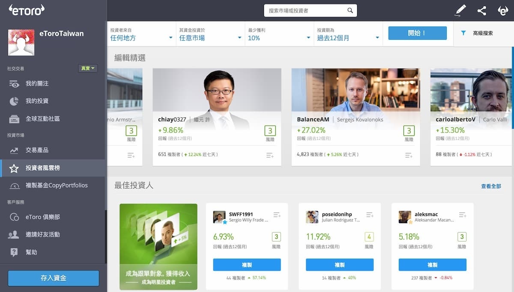Click 存入資金 deposit button
This screenshot has width=514, height=292.
(54, 278)
